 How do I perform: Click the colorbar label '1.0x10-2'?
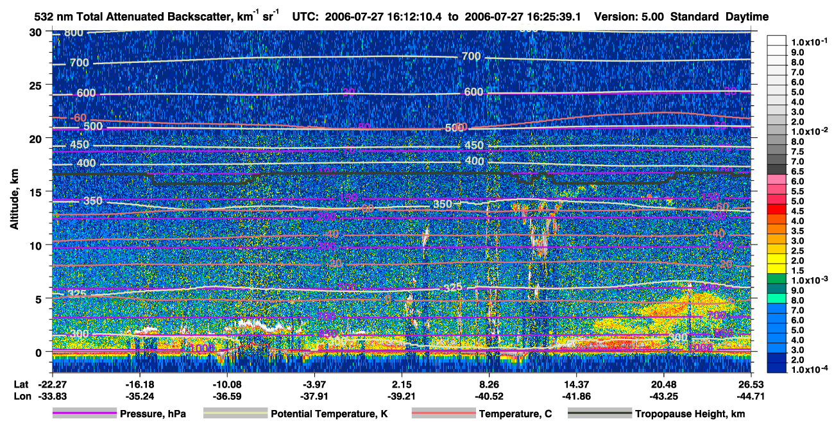click(x=809, y=130)
